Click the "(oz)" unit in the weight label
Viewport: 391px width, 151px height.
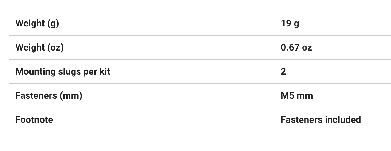click(x=56, y=47)
